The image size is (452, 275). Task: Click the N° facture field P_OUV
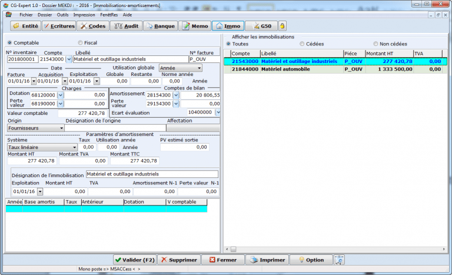[x=204, y=59]
